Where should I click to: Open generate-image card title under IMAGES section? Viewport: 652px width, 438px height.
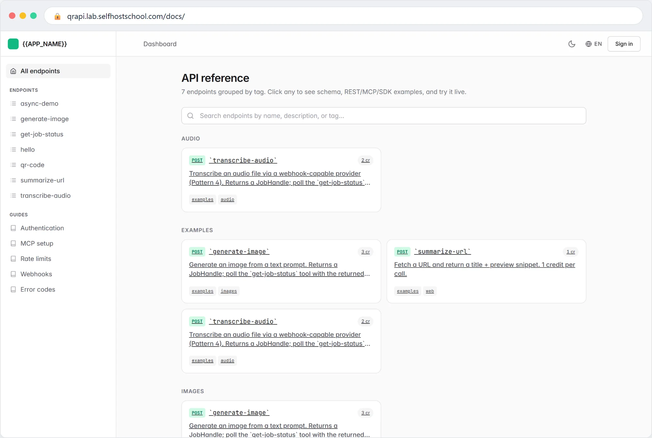[x=239, y=413]
